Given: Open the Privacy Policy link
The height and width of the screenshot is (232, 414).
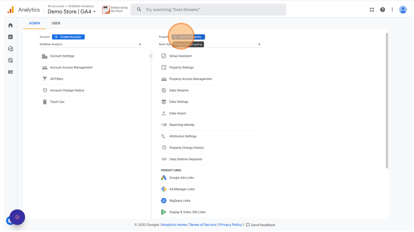Looking at the screenshot, I should pos(230,225).
